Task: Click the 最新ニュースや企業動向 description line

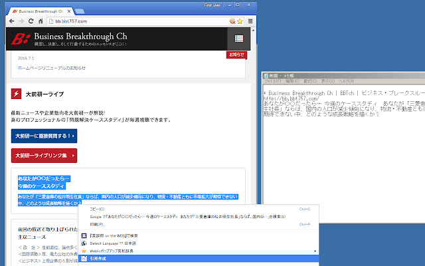Action: click(58, 113)
